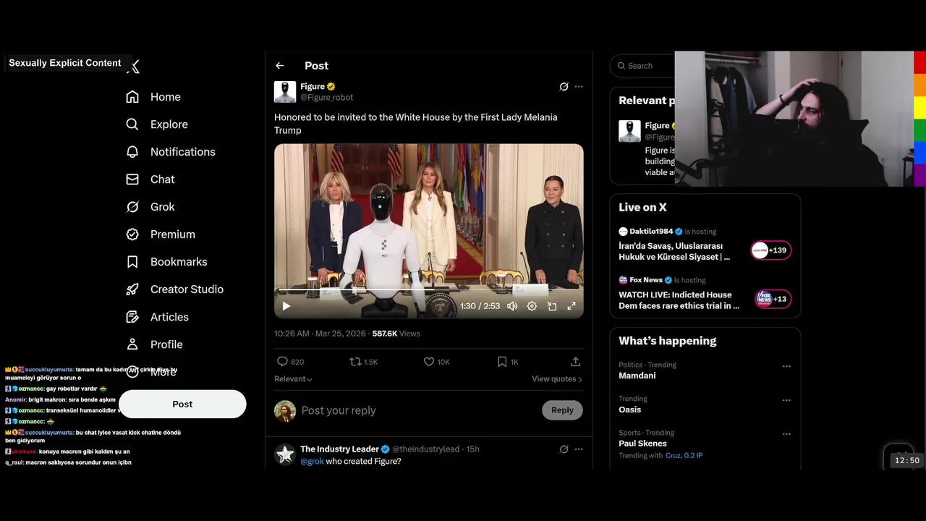Click the Search box
The height and width of the screenshot is (521, 926).
click(x=642, y=66)
